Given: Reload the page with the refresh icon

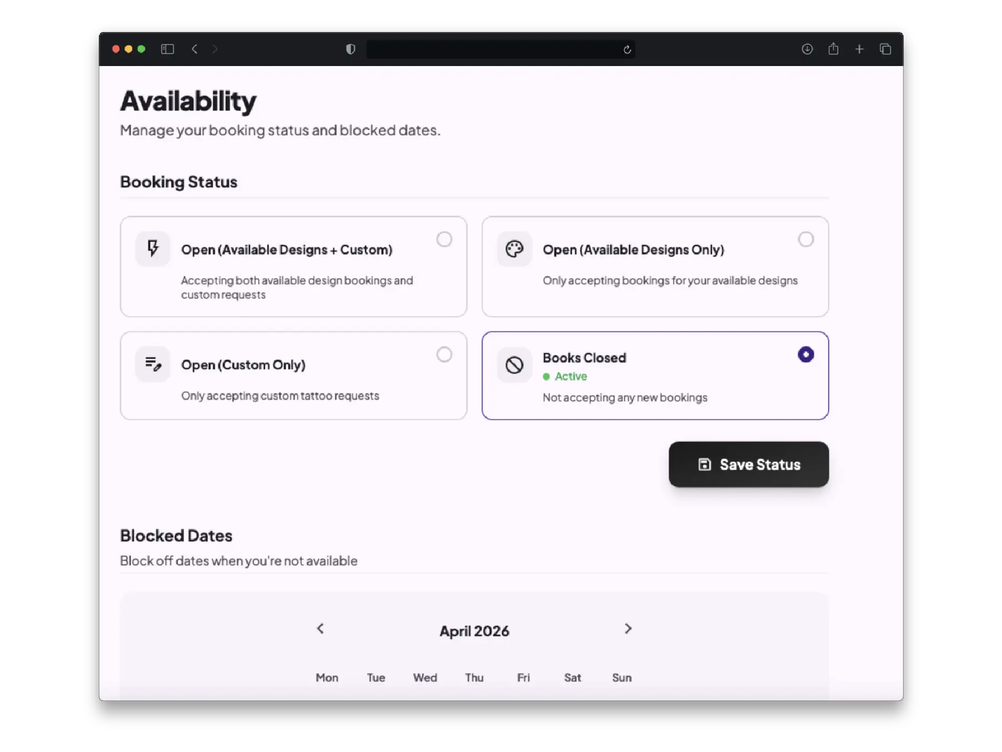Looking at the screenshot, I should pyautogui.click(x=627, y=49).
